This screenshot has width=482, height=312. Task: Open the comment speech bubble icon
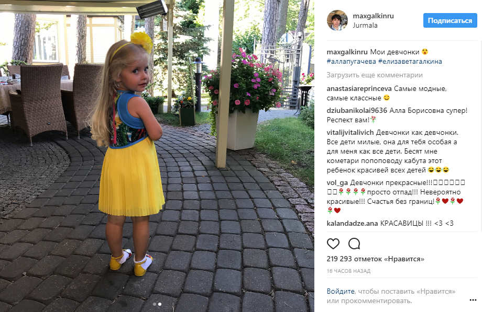click(354, 244)
